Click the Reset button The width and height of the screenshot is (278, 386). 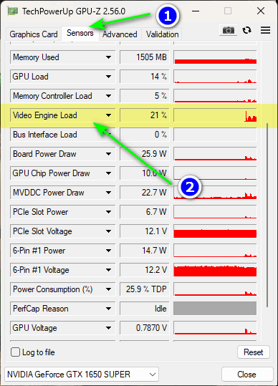pos(254,352)
